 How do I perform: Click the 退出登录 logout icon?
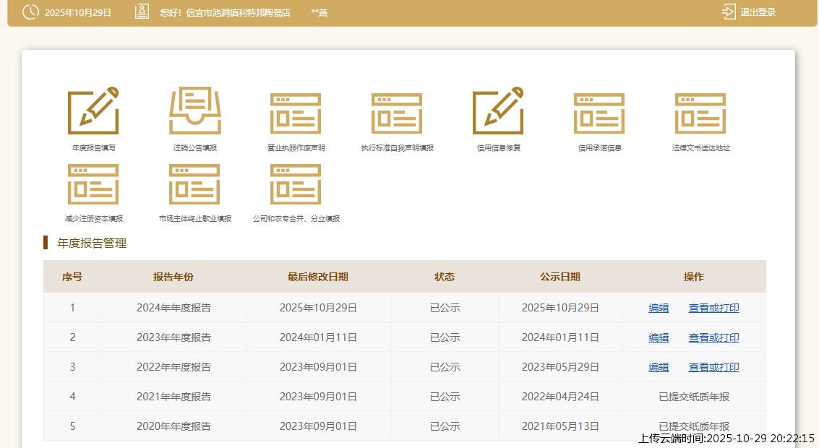tap(729, 12)
